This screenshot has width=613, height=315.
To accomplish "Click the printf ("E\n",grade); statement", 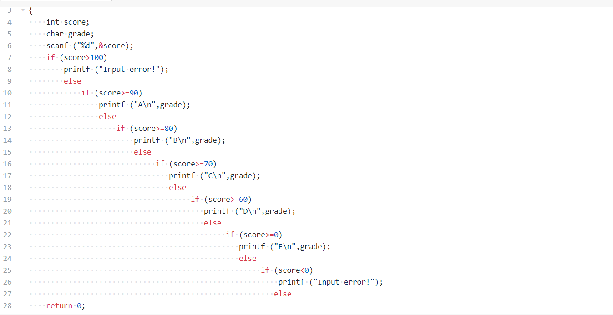I will point(285,246).
